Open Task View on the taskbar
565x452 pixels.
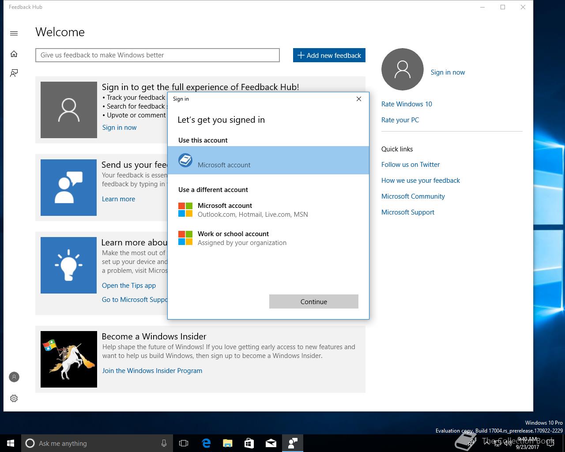point(184,443)
